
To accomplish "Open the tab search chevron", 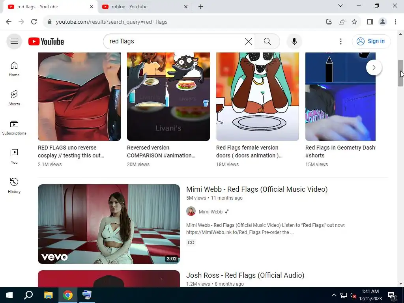I will [340, 6].
